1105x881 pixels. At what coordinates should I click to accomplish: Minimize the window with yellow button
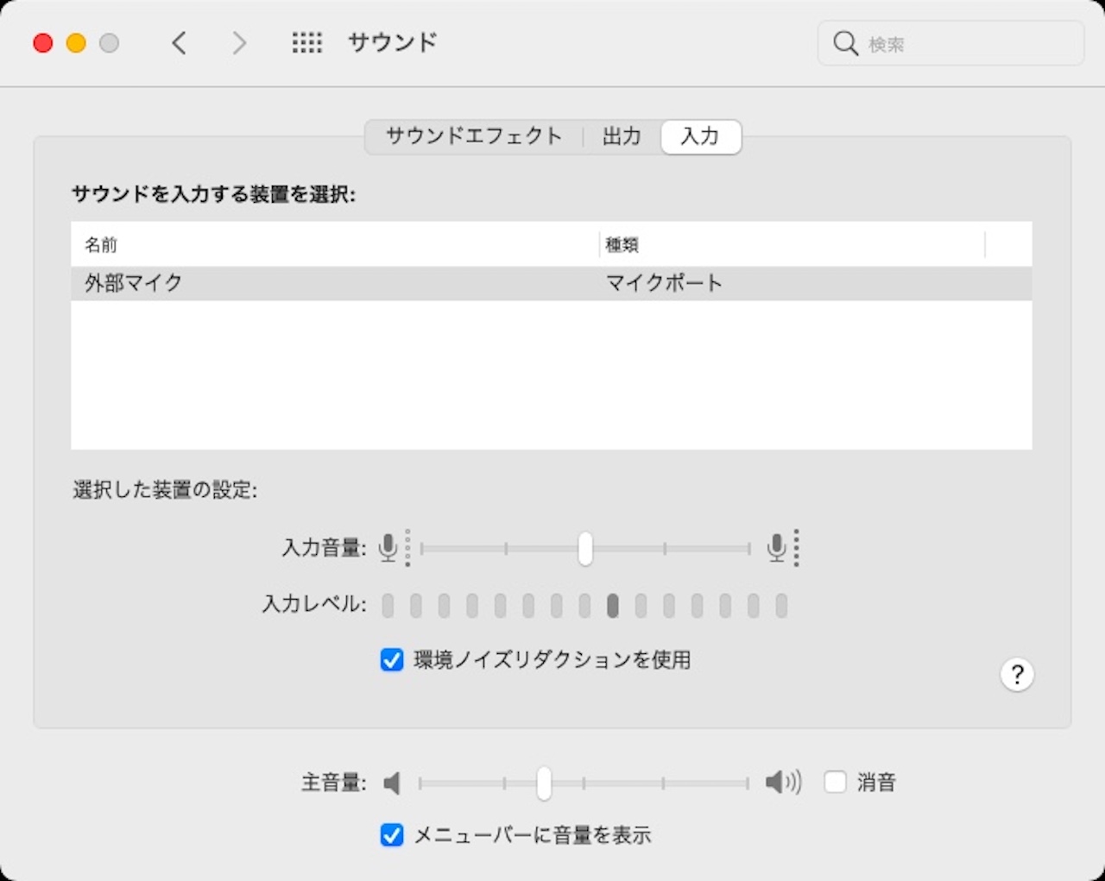pyautogui.click(x=76, y=42)
